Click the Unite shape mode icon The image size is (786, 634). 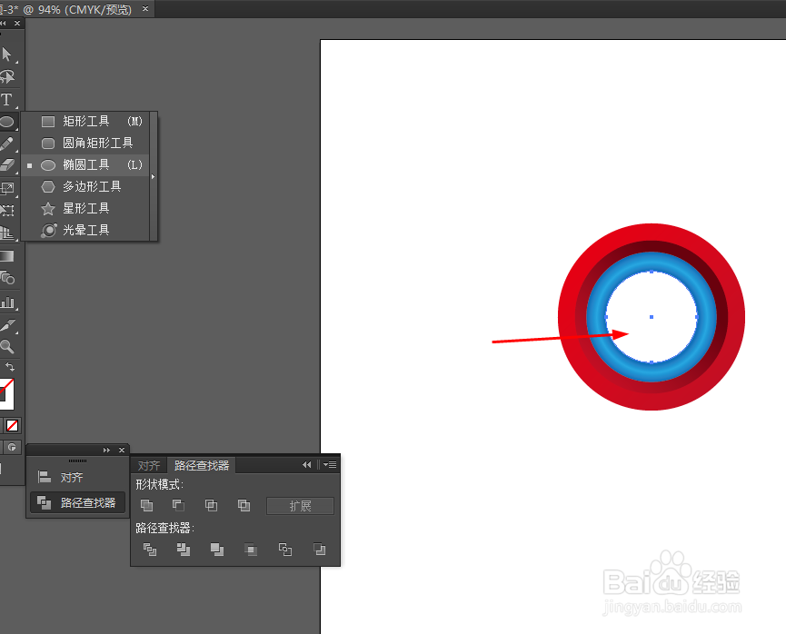[147, 505]
